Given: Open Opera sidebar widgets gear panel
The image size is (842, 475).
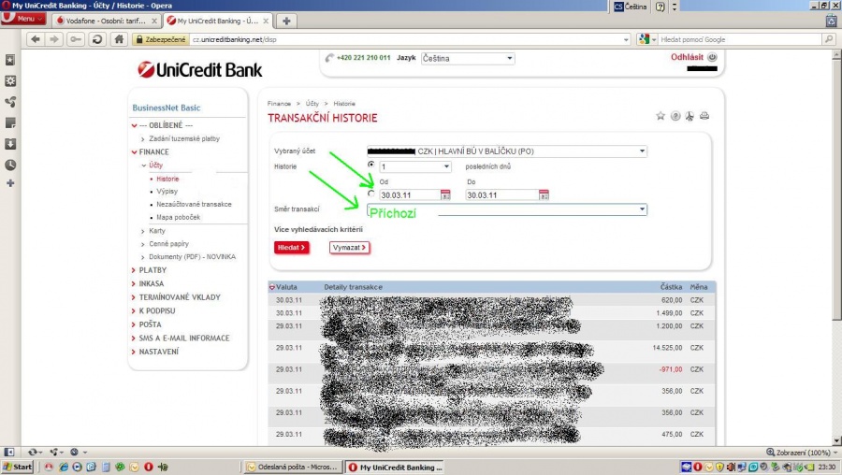Looking at the screenshot, I should click(10, 81).
